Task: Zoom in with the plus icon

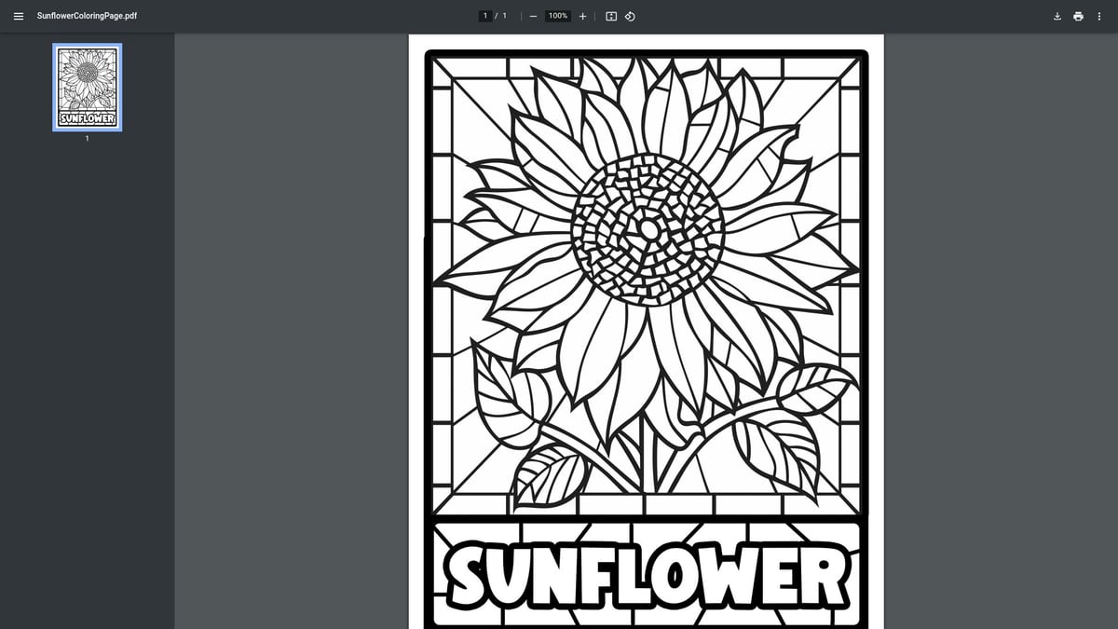Action: pyautogui.click(x=582, y=16)
